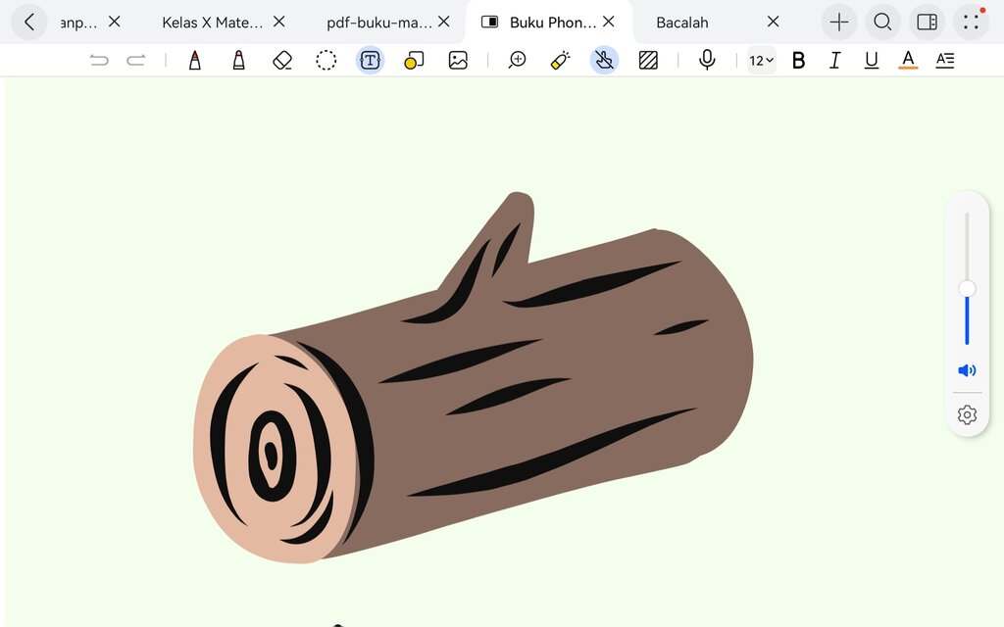Image resolution: width=1004 pixels, height=627 pixels.
Task: Select the eraser tool
Action: click(x=282, y=60)
